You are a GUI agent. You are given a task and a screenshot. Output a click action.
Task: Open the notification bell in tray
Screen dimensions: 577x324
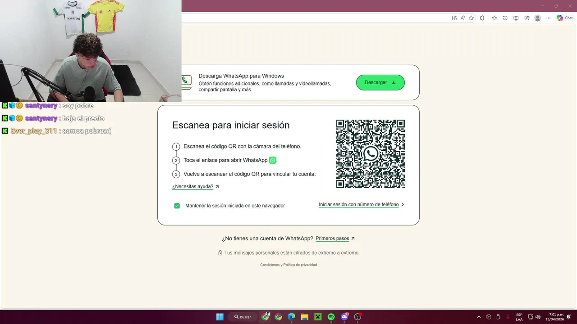570,317
